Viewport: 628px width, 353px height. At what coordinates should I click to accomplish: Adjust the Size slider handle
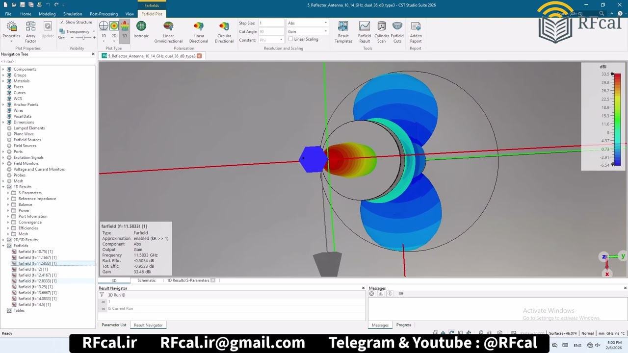pyautogui.click(x=84, y=38)
